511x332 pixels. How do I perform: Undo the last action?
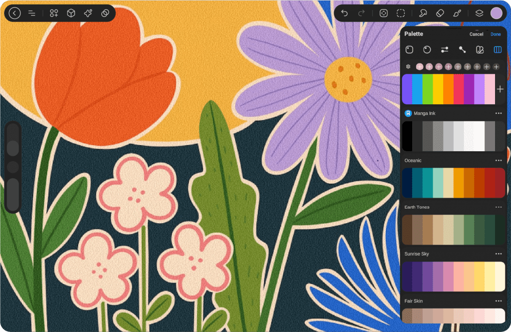point(344,13)
